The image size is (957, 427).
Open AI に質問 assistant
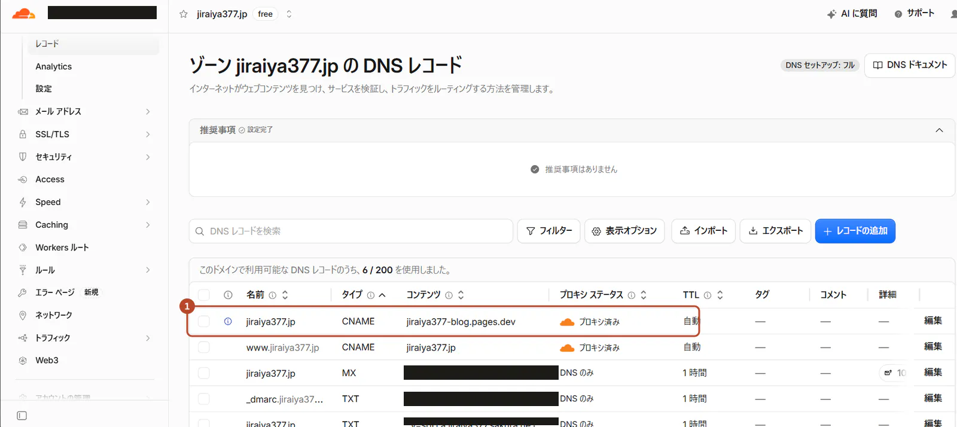(x=852, y=14)
